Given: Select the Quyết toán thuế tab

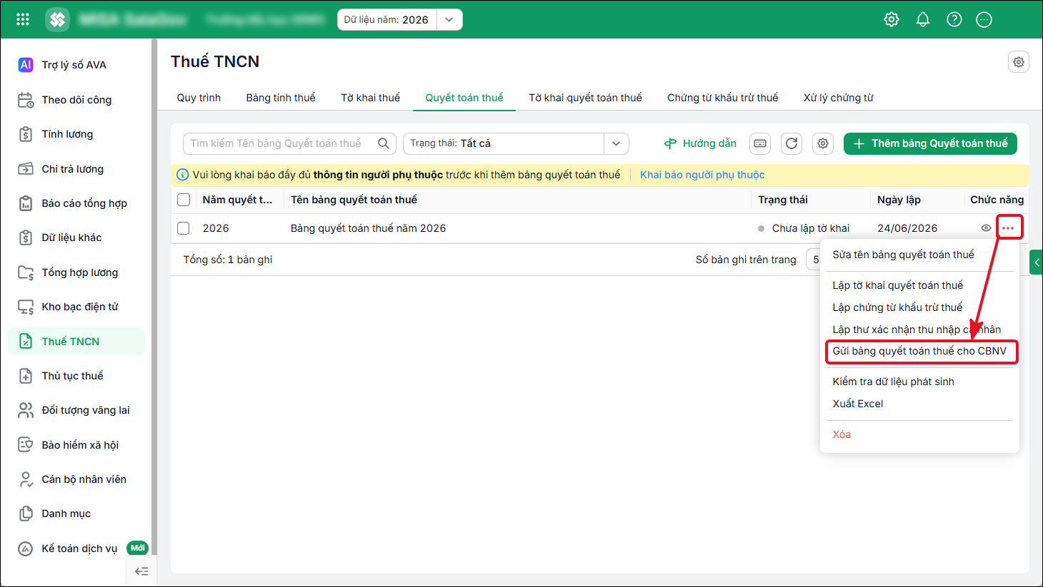Looking at the screenshot, I should pyautogui.click(x=464, y=98).
